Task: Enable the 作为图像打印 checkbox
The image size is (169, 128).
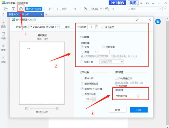Action: tap(116, 78)
